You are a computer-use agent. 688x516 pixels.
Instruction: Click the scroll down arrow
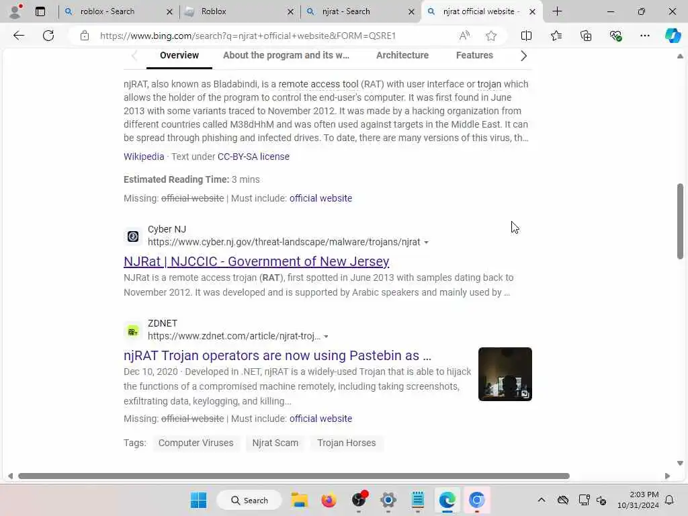click(x=680, y=463)
